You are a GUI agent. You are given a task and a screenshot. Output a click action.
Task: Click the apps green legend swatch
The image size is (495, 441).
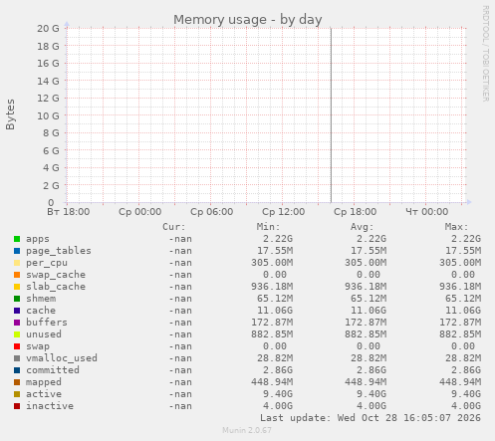pos(17,239)
